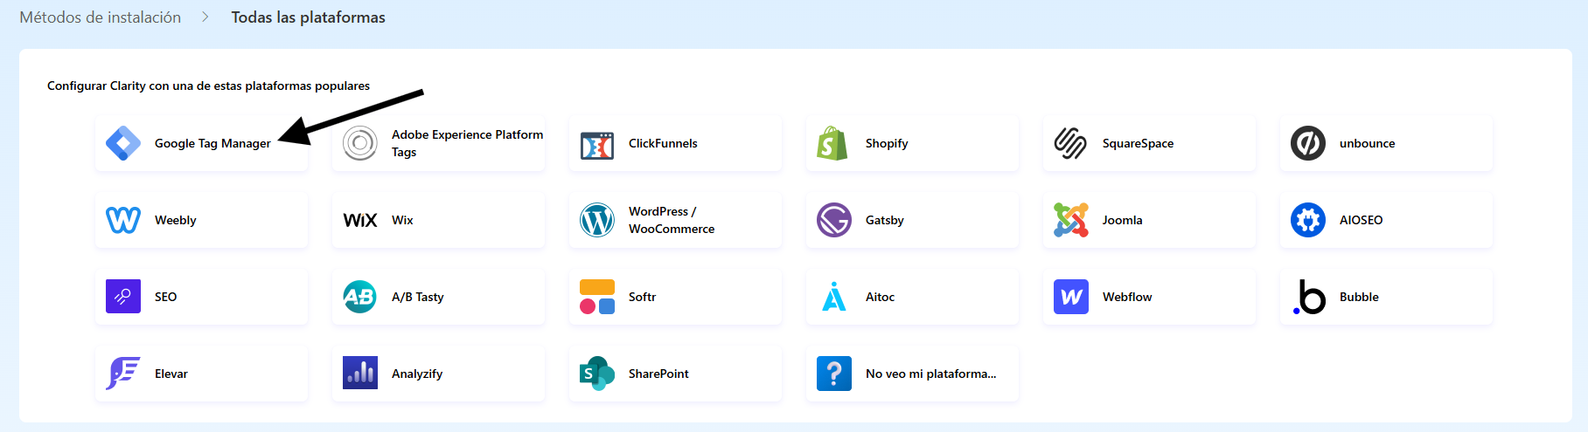Image resolution: width=1588 pixels, height=432 pixels.
Task: Click the SharePoint S icon
Action: pyautogui.click(x=597, y=374)
